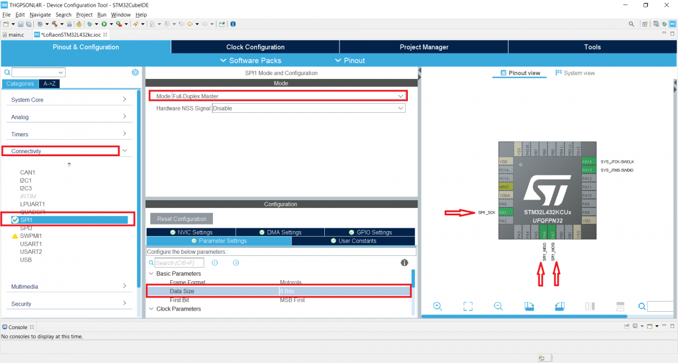The height and width of the screenshot is (363, 678).
Task: Zoom in on the chip pinout view
Action: [437, 306]
